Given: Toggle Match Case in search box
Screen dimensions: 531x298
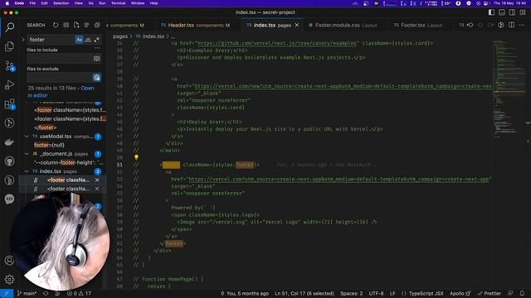Looking at the screenshot, I should tap(79, 40).
